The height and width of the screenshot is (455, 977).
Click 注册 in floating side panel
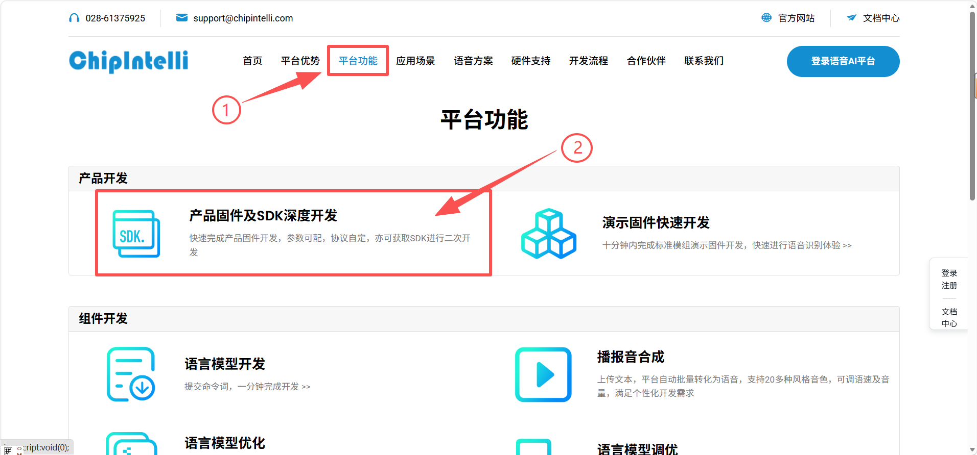[949, 285]
